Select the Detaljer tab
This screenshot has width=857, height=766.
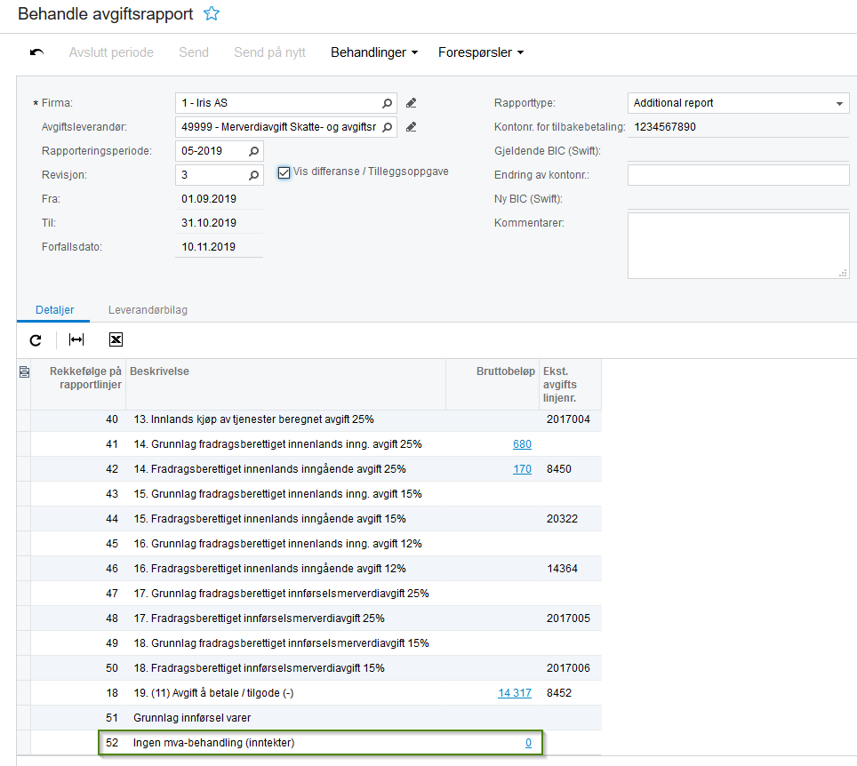(x=54, y=310)
